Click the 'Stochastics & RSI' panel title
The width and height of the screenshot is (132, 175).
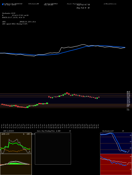pyautogui.click(x=113, y=131)
